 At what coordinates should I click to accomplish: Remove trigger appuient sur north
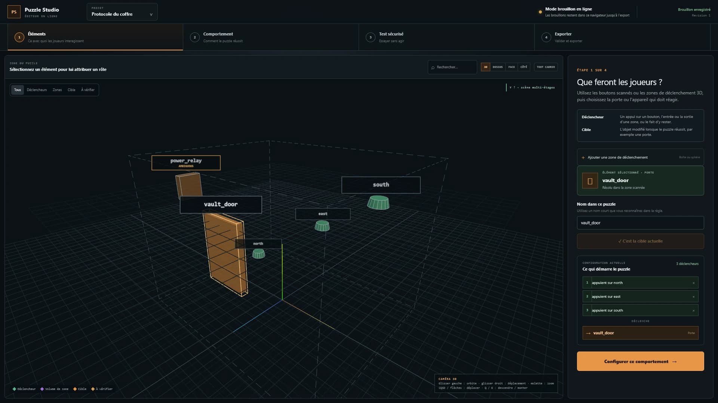click(x=693, y=283)
